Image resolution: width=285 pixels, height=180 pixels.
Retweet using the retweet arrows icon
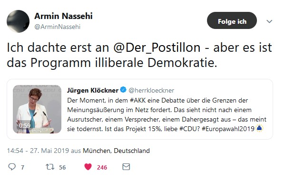pos(50,167)
